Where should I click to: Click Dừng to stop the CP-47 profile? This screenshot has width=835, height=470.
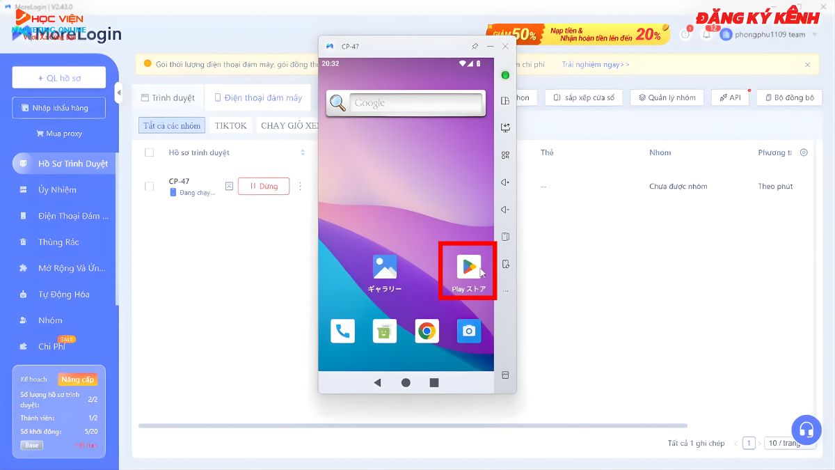point(263,186)
